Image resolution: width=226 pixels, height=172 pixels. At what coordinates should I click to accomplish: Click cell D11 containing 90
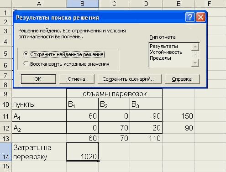(146, 116)
